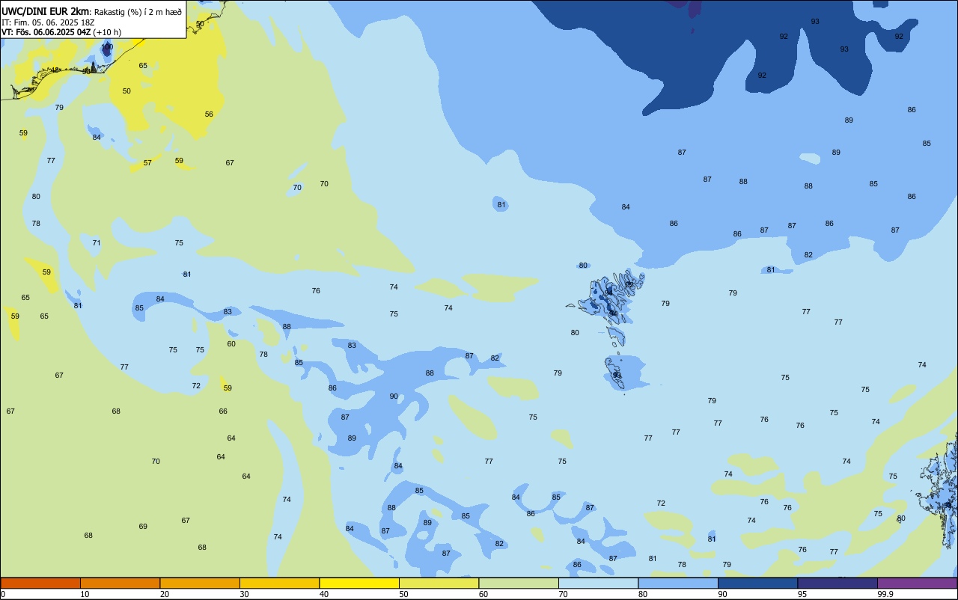Click the 10 tick label on the color scale
This screenshot has width=958, height=600.
(x=85, y=594)
